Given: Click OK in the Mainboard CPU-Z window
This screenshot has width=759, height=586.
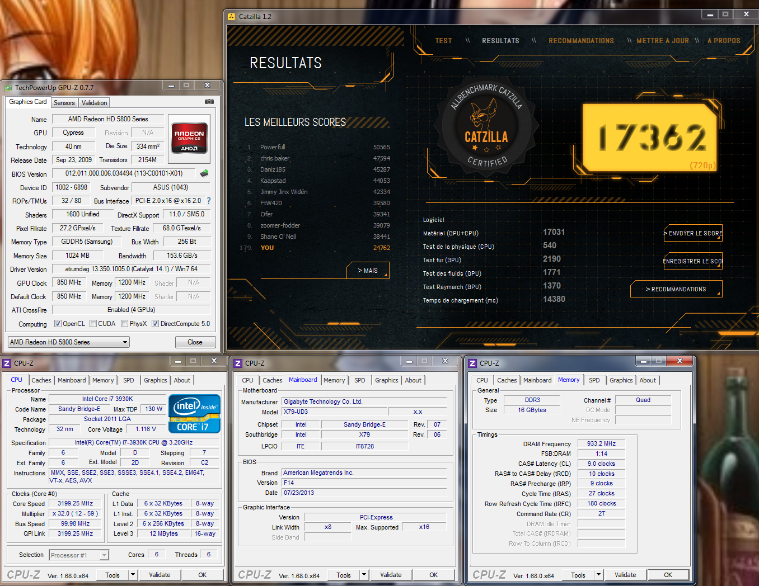Looking at the screenshot, I should coord(433,575).
